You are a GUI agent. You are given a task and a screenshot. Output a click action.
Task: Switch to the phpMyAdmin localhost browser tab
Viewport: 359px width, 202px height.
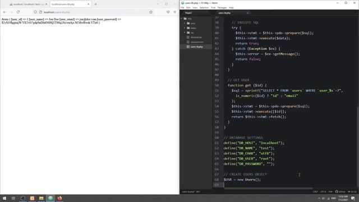[29, 4]
